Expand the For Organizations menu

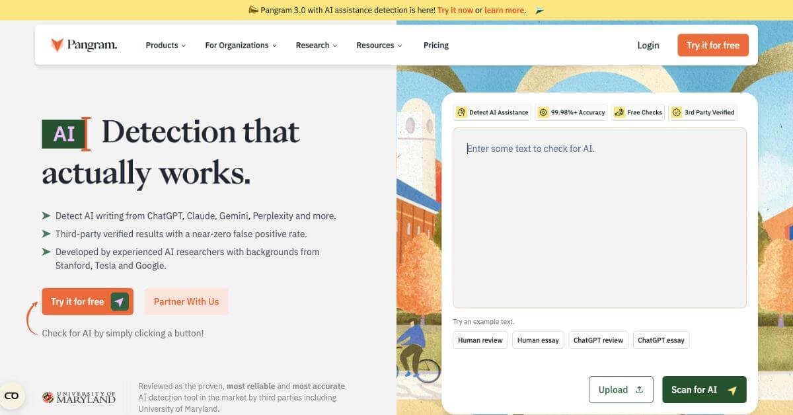pyautogui.click(x=240, y=45)
